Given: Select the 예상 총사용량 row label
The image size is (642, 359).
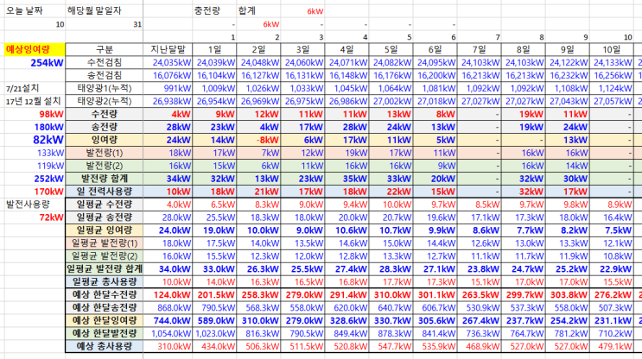Looking at the screenshot, I should [104, 346].
